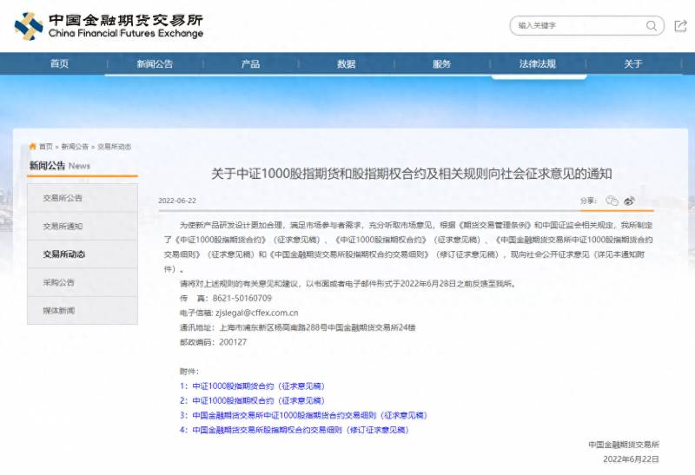Click the mailing address line 通讯地址
Screen dimensions: 695x475
[x=297, y=327]
